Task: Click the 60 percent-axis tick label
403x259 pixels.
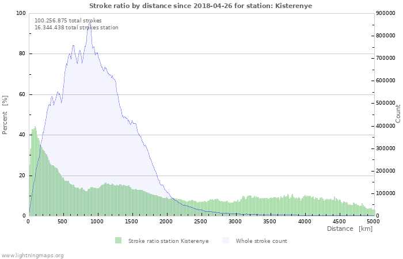Action: [x=22, y=94]
